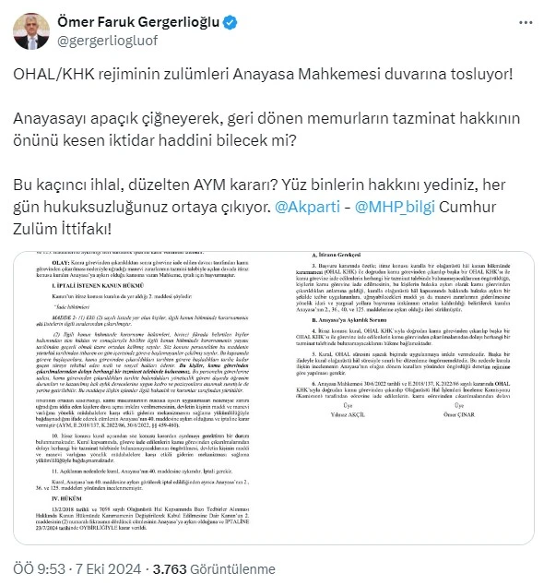
Task: Click the ÖÖ 9:53 · 7 Eki 2024 timestamp
Action: [77, 569]
